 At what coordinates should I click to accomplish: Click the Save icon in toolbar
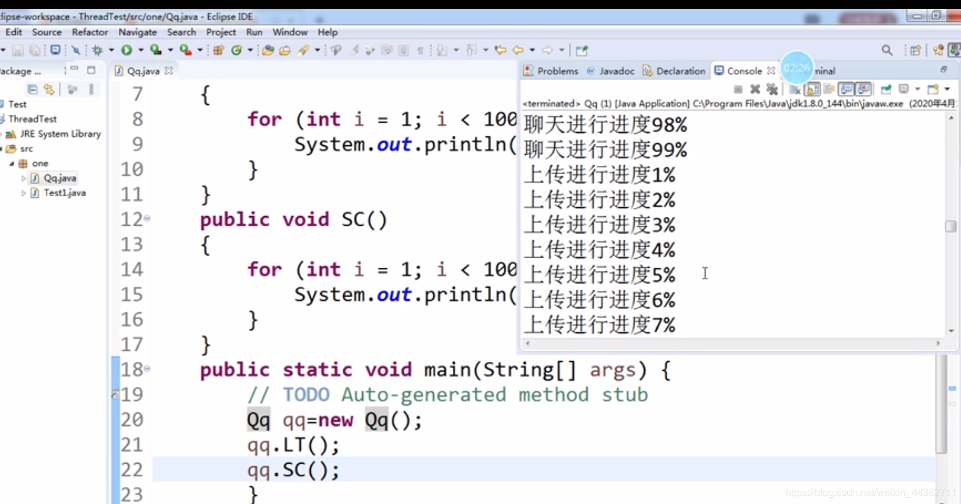[x=18, y=50]
